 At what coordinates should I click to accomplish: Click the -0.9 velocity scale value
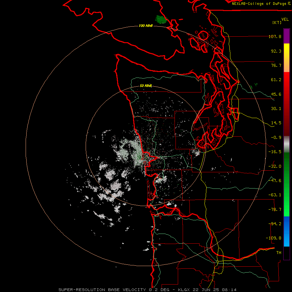(276, 138)
